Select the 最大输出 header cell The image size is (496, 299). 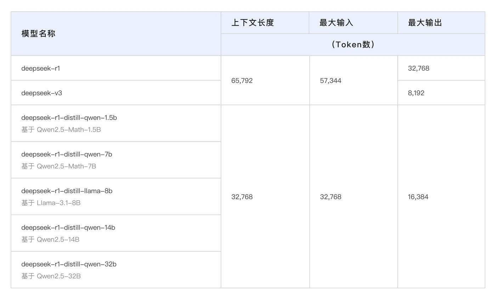click(425, 23)
